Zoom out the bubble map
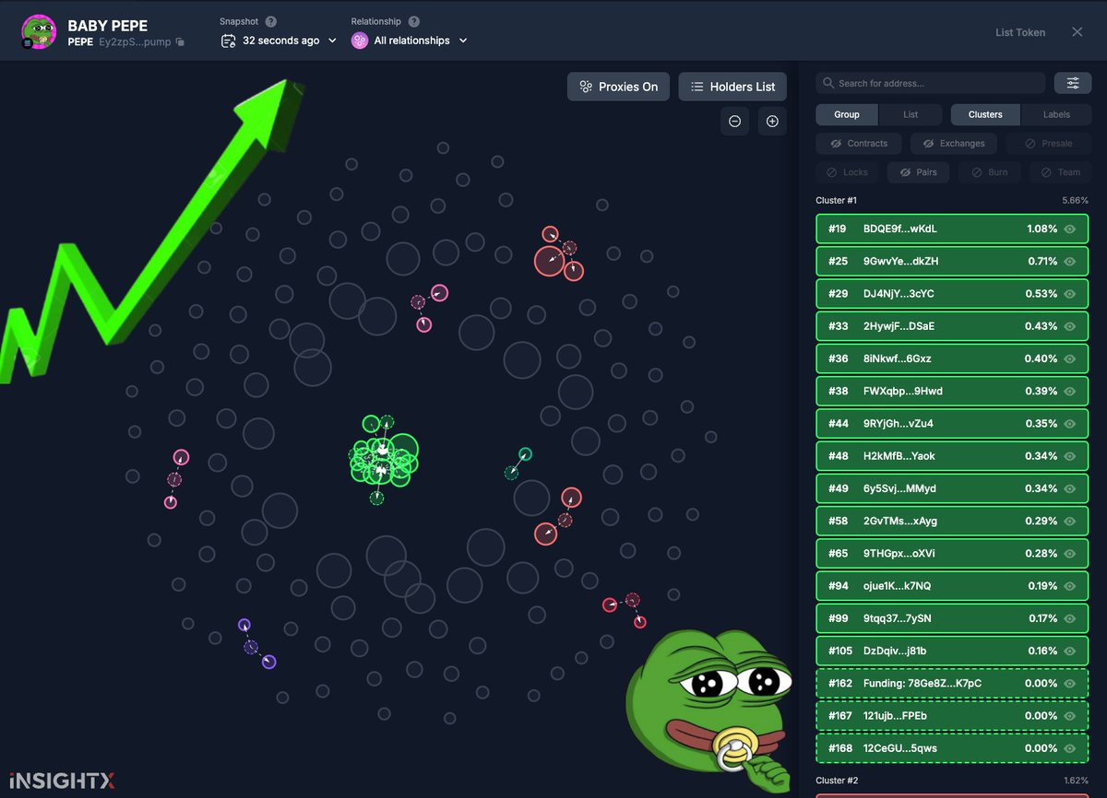This screenshot has width=1107, height=798. click(734, 121)
